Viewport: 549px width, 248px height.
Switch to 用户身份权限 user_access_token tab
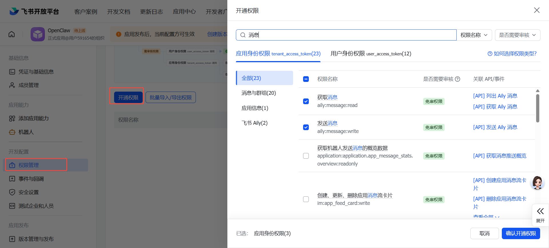click(371, 54)
